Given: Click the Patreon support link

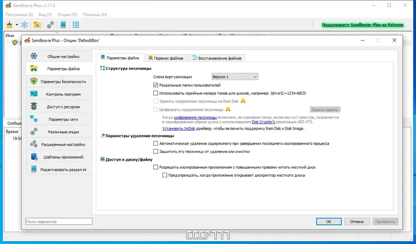Looking at the screenshot, I should [x=362, y=24].
